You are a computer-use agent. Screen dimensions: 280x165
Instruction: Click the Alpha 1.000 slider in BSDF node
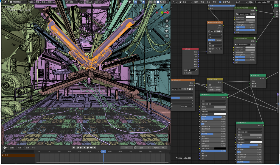(x=213, y=151)
